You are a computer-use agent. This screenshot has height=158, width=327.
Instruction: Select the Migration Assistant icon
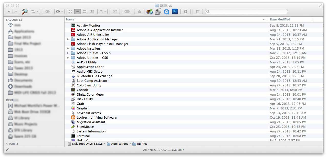[x=73, y=122]
